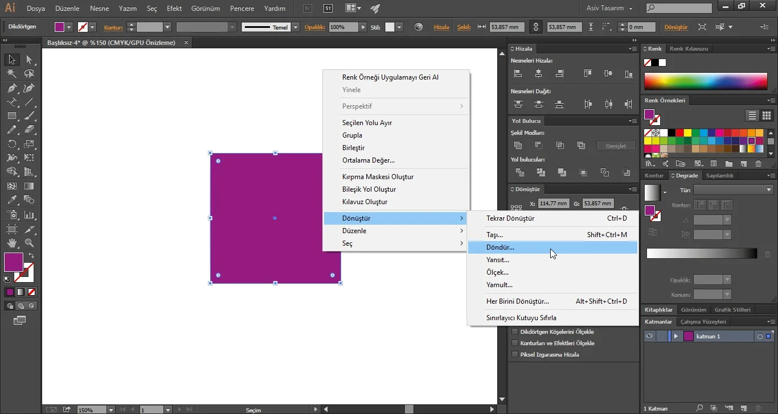Open Bridge with the Br icon
The width and height of the screenshot is (778, 414).
coord(308,9)
